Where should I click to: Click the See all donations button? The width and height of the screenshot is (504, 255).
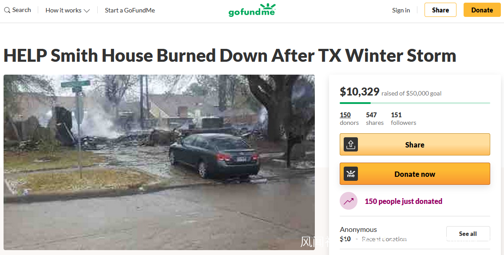468,234
